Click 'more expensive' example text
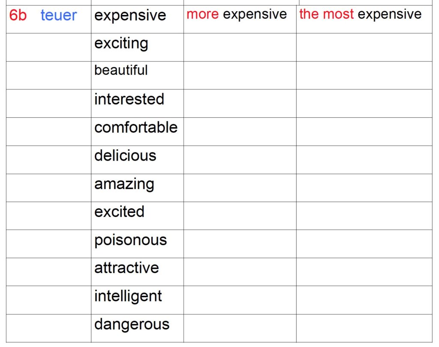The image size is (439, 347). [237, 14]
